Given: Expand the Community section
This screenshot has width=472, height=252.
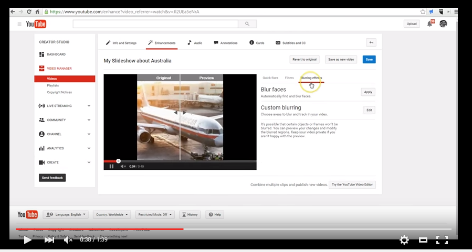Looking at the screenshot, I should (65, 120).
